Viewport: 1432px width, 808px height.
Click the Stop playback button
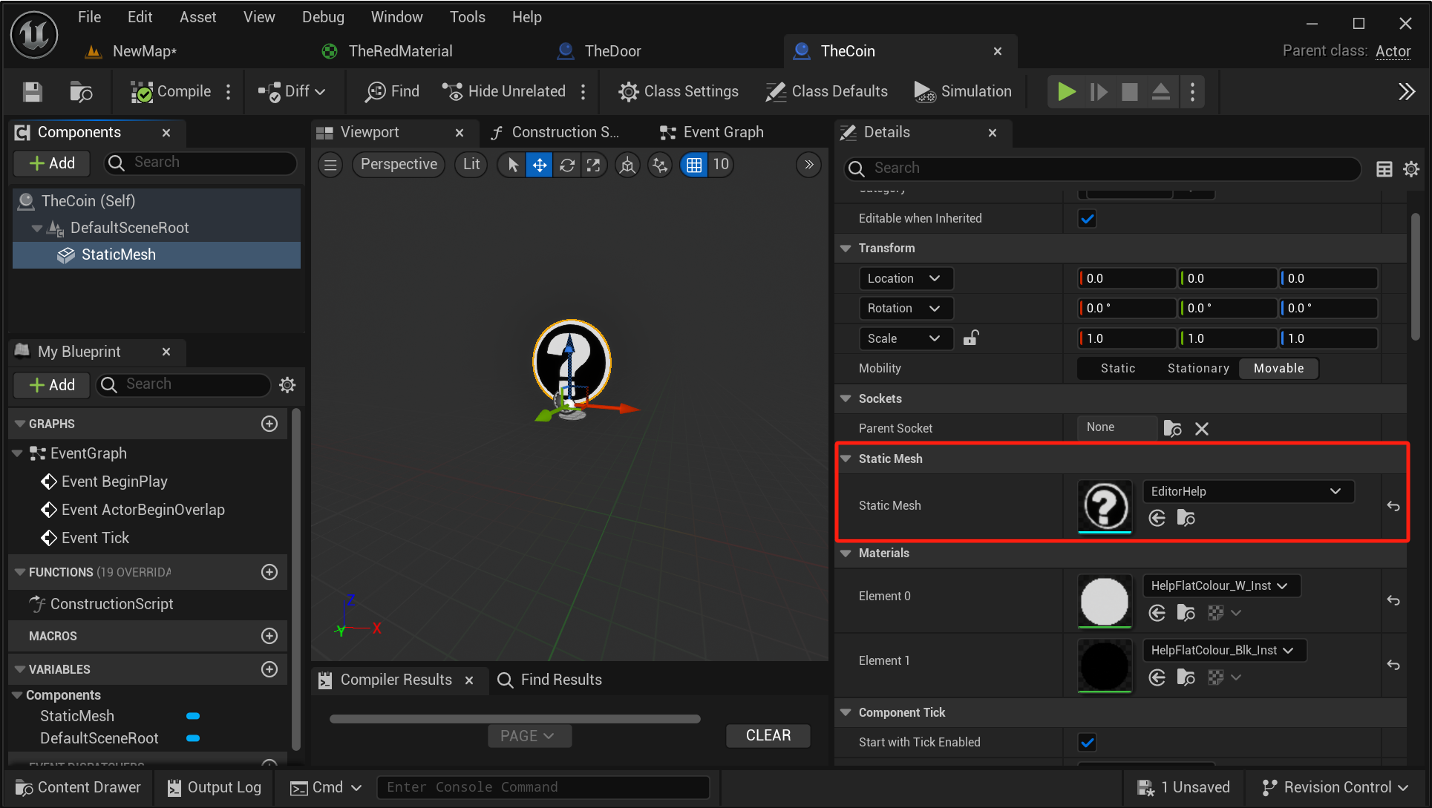pos(1129,92)
